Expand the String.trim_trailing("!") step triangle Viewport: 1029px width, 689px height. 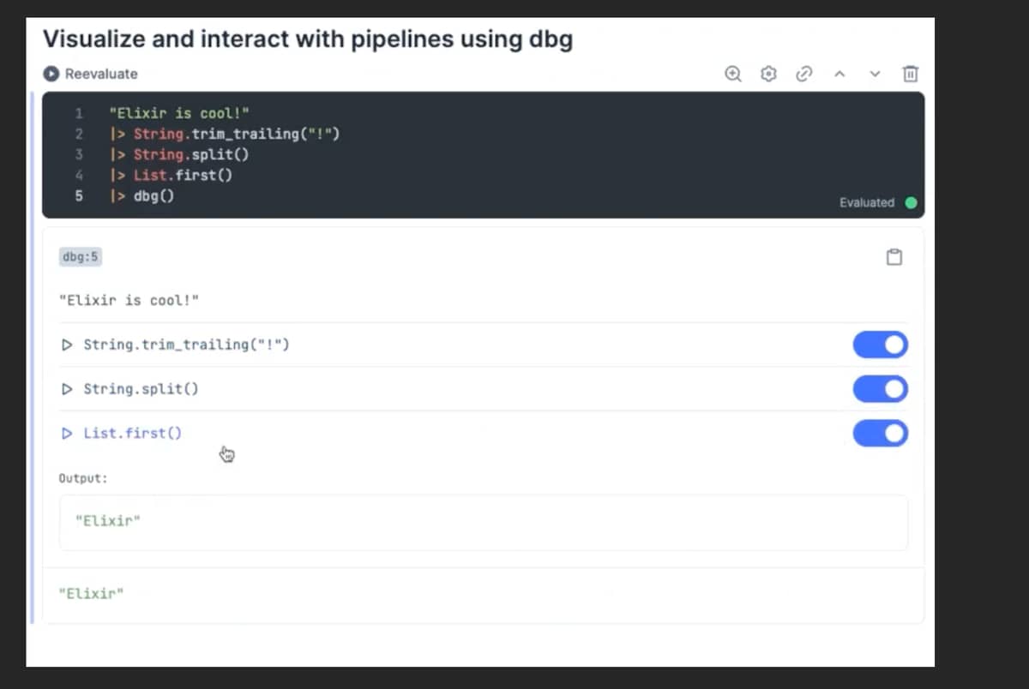click(x=67, y=344)
